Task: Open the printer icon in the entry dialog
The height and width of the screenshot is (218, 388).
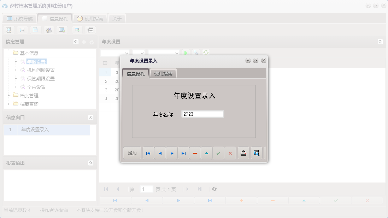Action: click(x=243, y=152)
